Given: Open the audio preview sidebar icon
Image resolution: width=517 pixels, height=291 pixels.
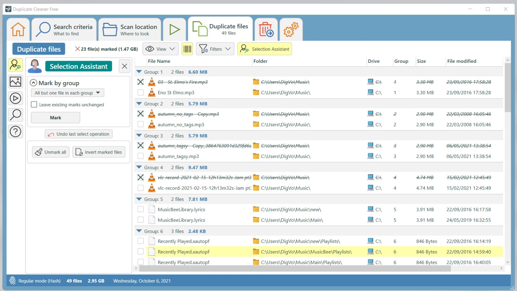Looking at the screenshot, I should point(15,98).
